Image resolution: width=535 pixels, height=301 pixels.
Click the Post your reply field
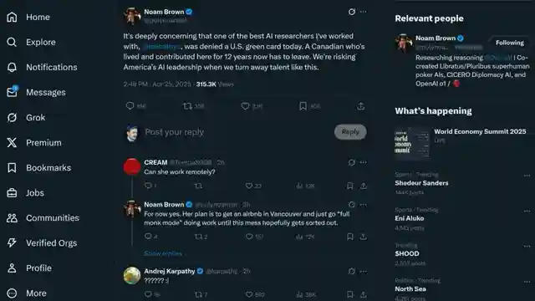click(237, 132)
